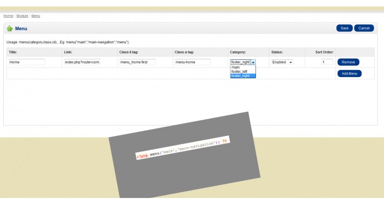Viewport: 384px width, 205px height.
Task: Open the Menu breadcrumb link
Action: [x=36, y=16]
